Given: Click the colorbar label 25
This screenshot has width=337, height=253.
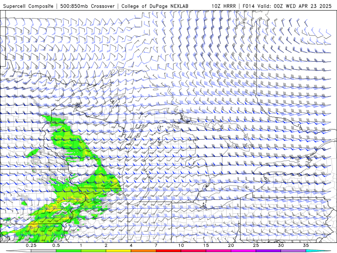Looking at the screenshot, I should click(x=256, y=245).
